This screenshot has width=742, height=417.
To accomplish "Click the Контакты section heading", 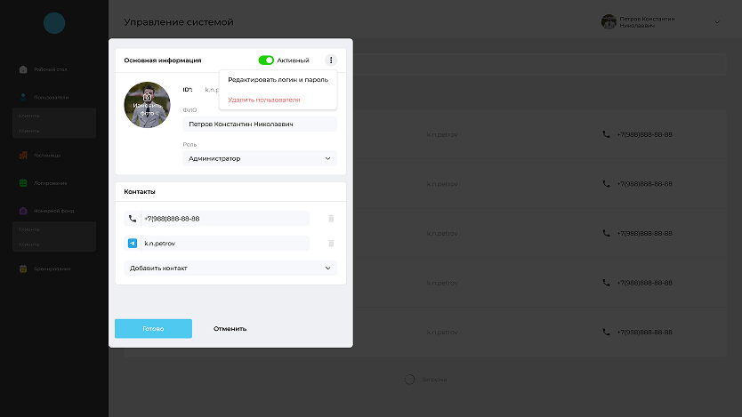I will coord(140,191).
